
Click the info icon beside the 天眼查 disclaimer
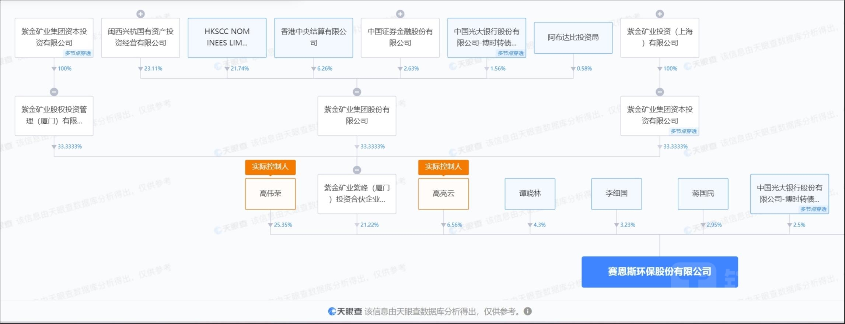(x=528, y=311)
